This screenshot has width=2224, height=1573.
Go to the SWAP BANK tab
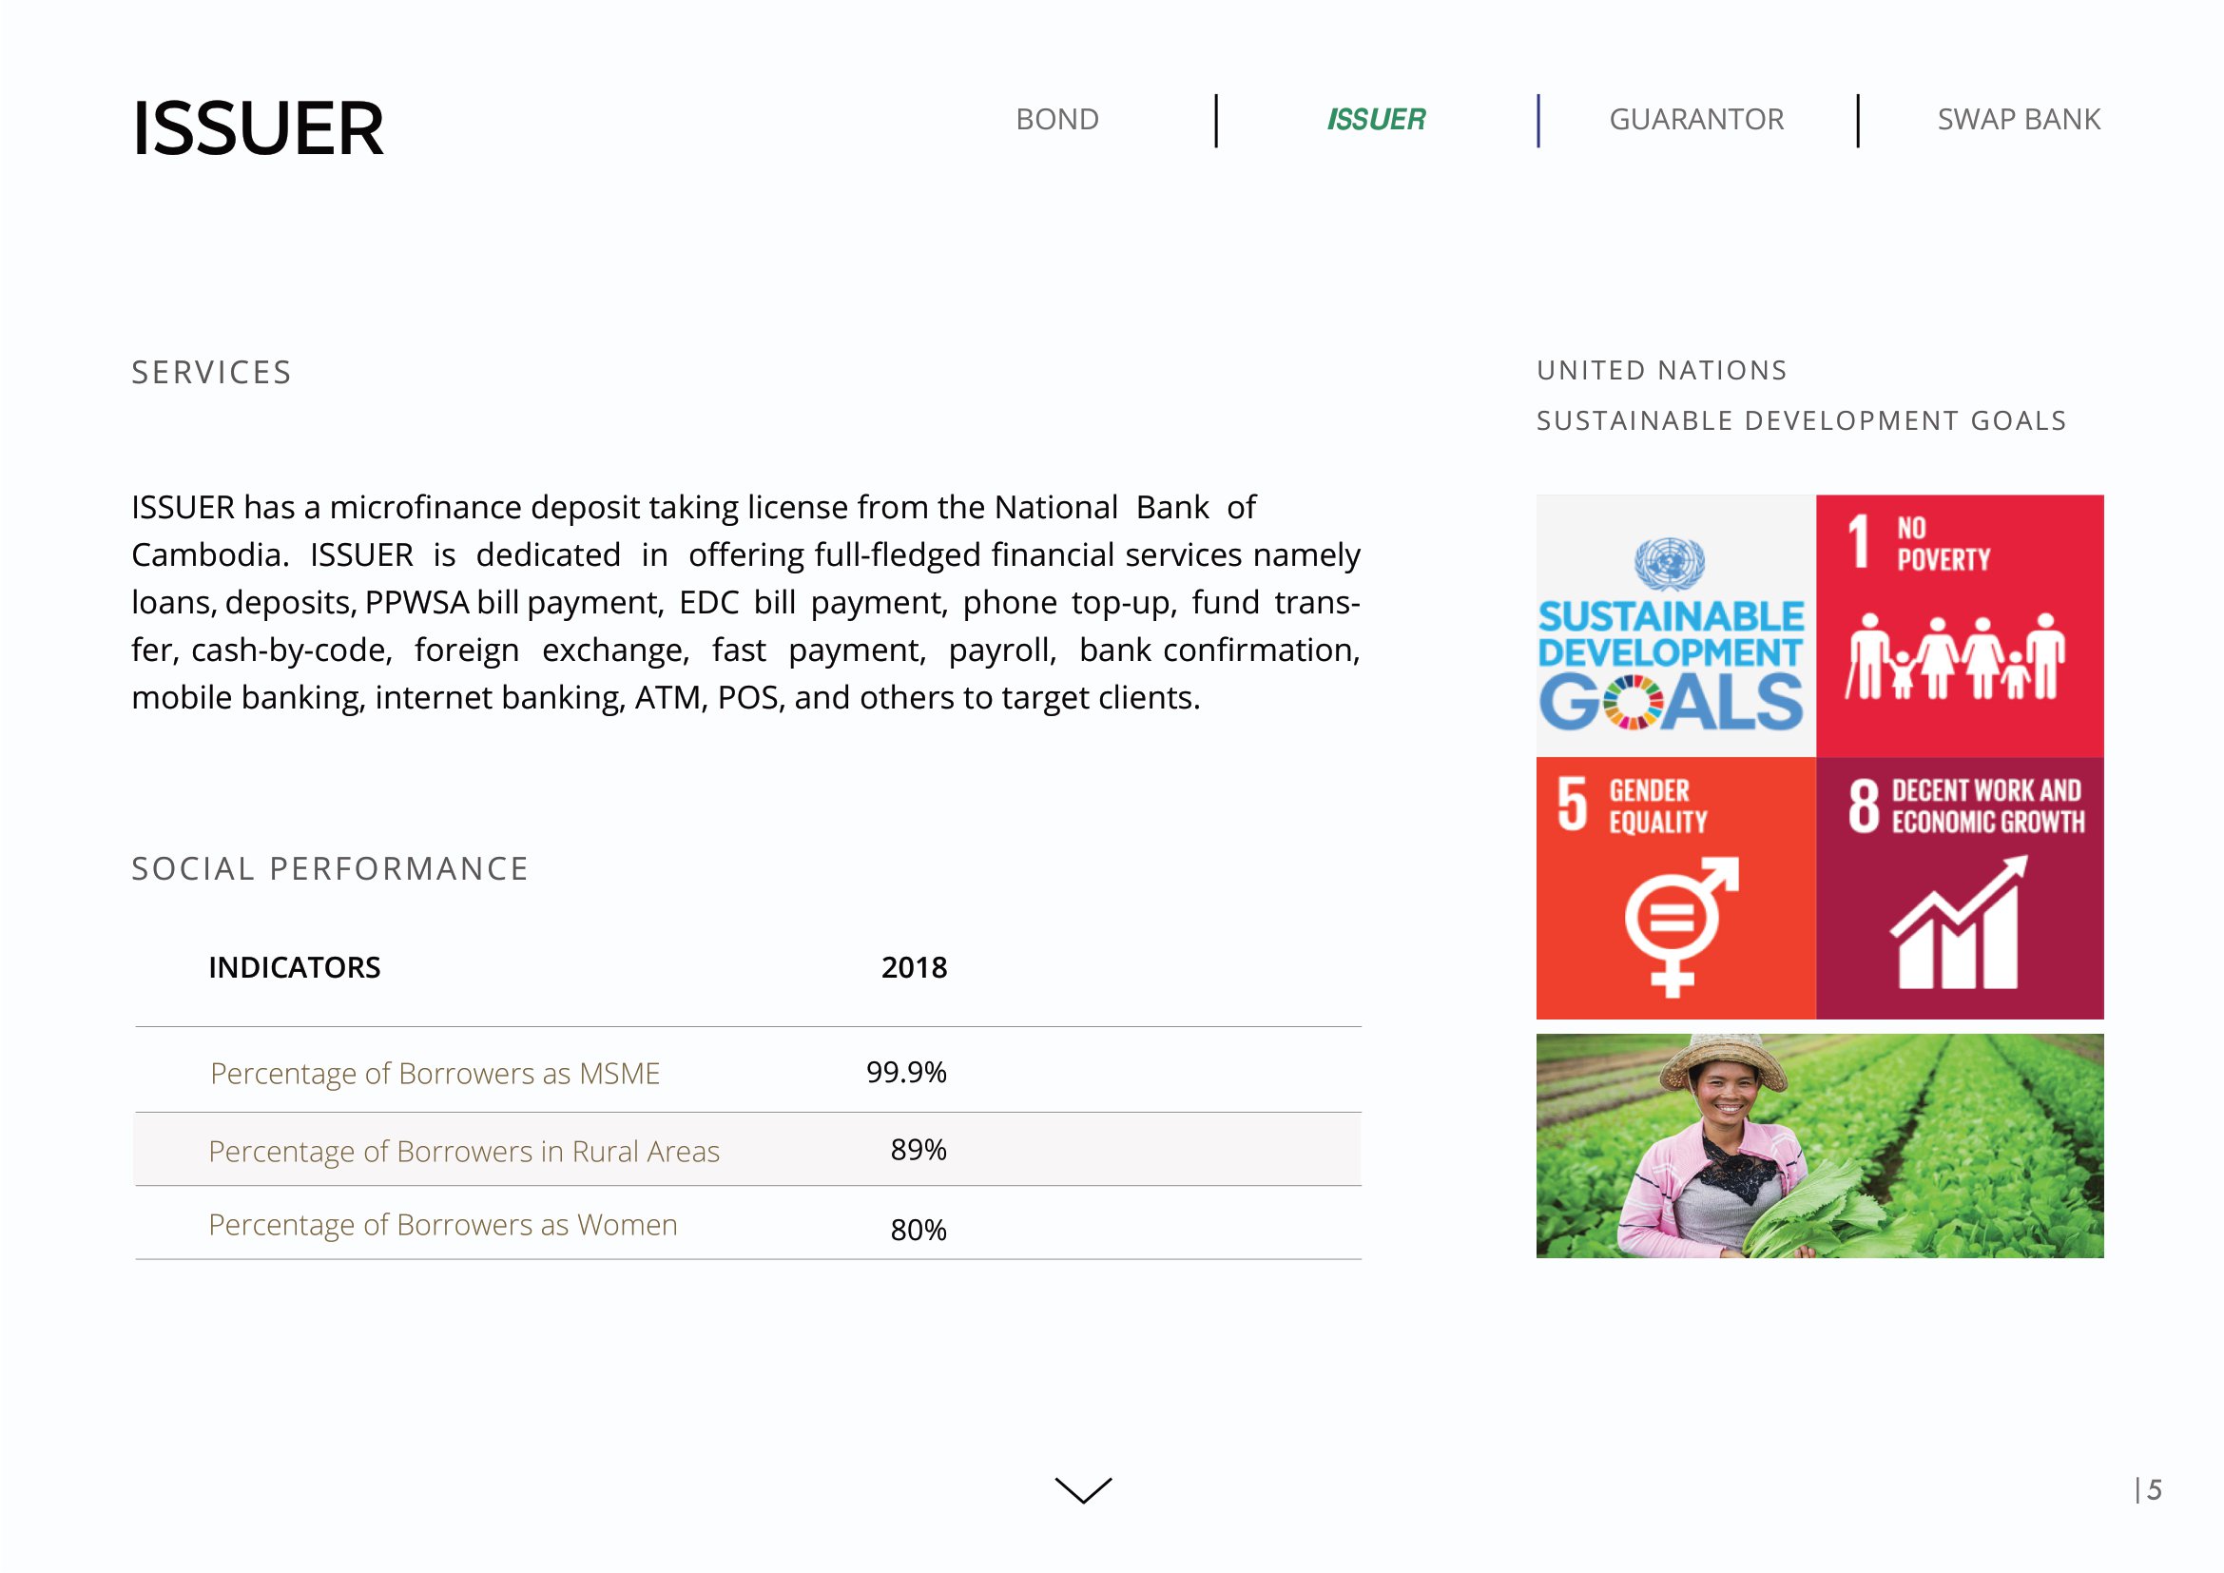point(2019,119)
